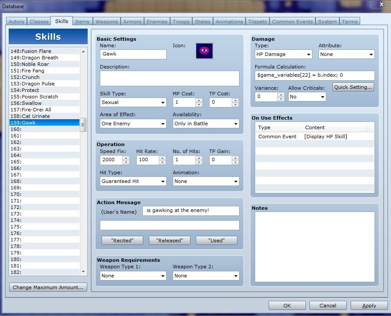
Task: Click the Description text box
Action: pyautogui.click(x=170, y=78)
